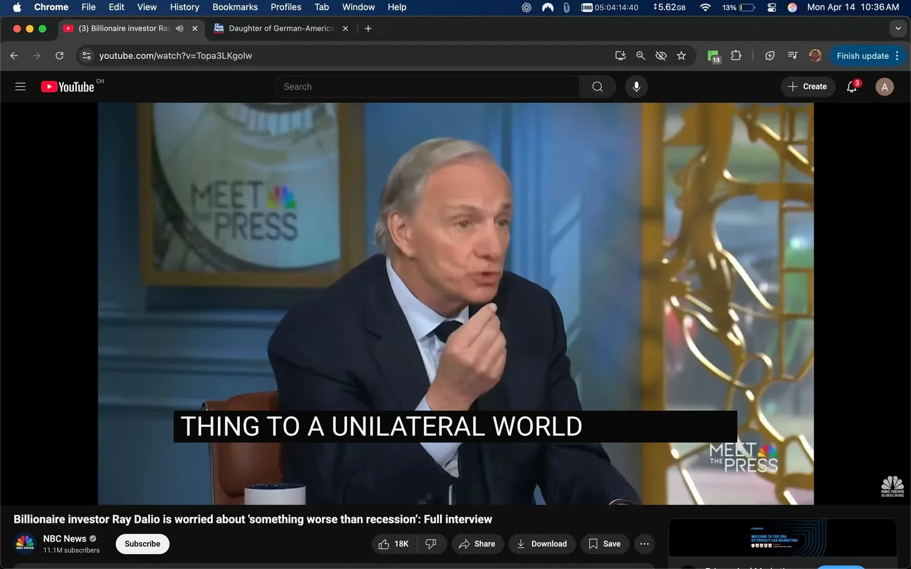The height and width of the screenshot is (569, 911).
Task: Dislike the video with thumbs down
Action: [x=430, y=544]
